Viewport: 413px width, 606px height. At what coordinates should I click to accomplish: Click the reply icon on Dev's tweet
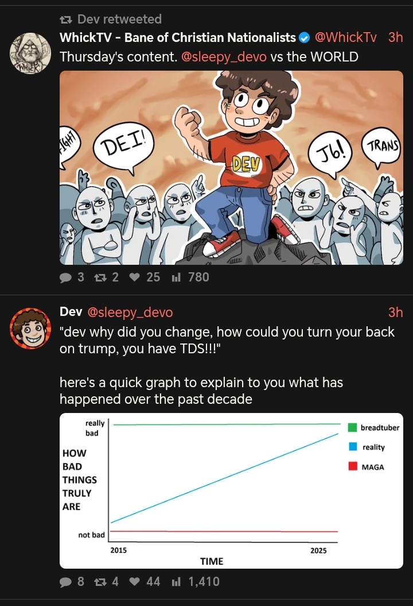(65, 582)
